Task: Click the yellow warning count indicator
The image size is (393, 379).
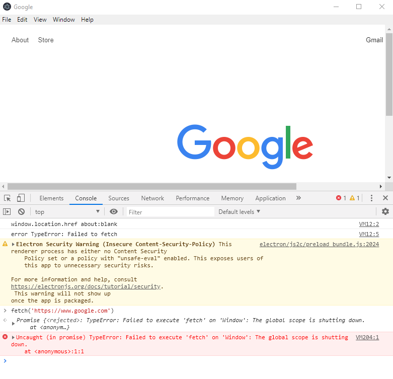Action: point(355,198)
